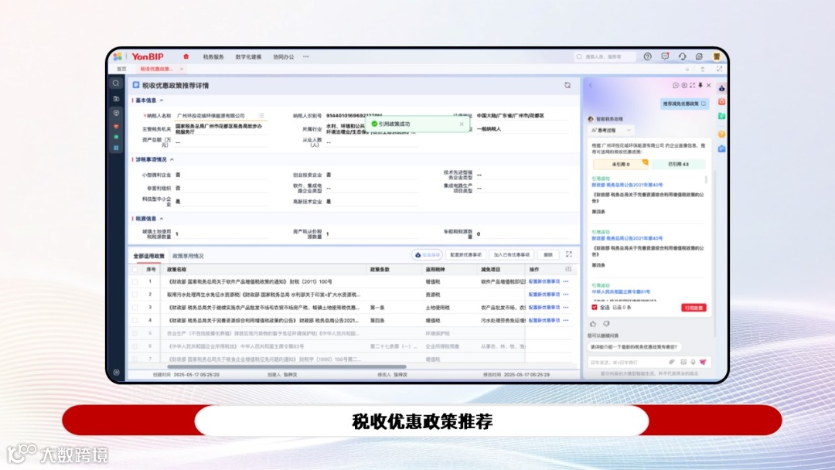Collapse the 税源信息 section
The width and height of the screenshot is (835, 470).
coord(162,218)
